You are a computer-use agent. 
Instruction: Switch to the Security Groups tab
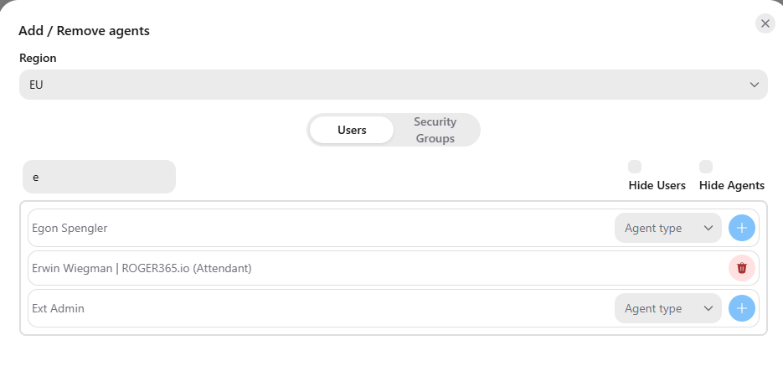(435, 130)
